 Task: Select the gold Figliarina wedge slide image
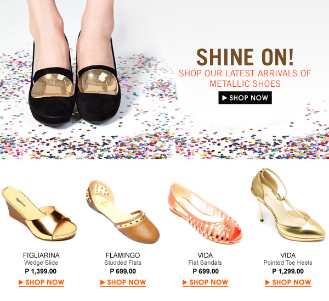39,214
